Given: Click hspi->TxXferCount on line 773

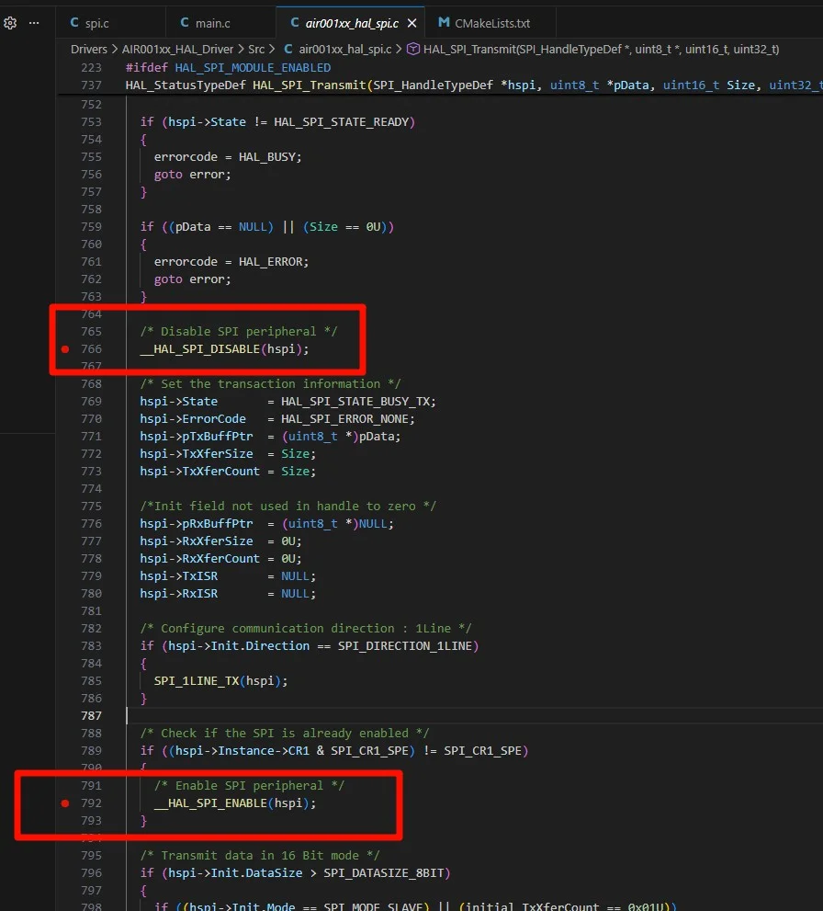Looking at the screenshot, I should [199, 472].
